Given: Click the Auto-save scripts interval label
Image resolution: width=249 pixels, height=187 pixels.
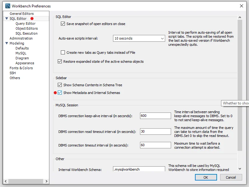Looking at the screenshot, I should pos(78,38).
